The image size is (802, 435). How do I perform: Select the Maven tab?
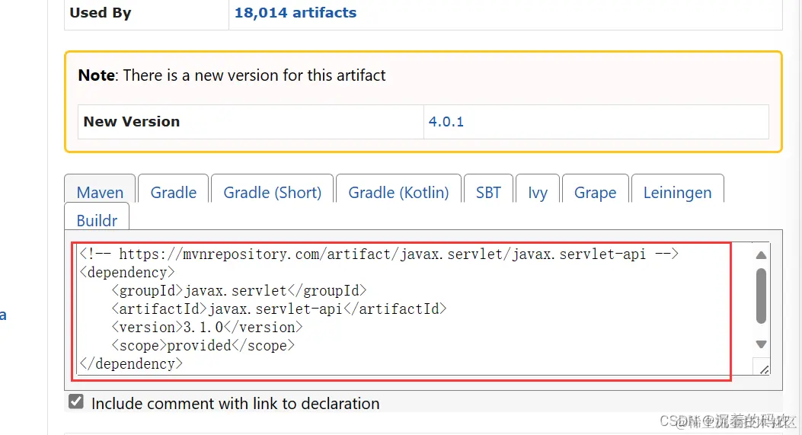[100, 192]
